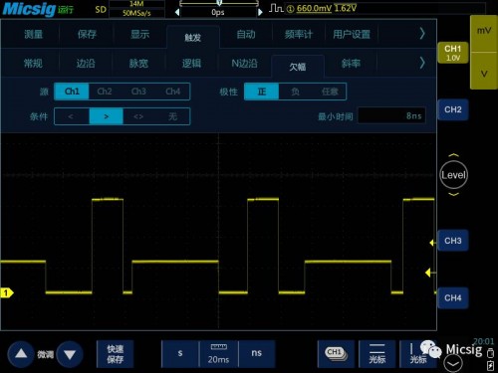Viewport: 498px width, 373px height.
Task: Tap the fine-tune down arrow button
Action: click(x=70, y=354)
